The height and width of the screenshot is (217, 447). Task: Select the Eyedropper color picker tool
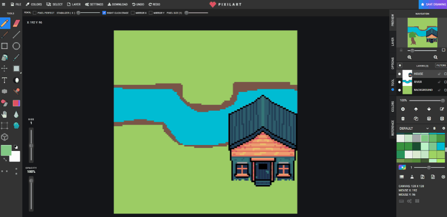pyautogui.click(x=16, y=58)
